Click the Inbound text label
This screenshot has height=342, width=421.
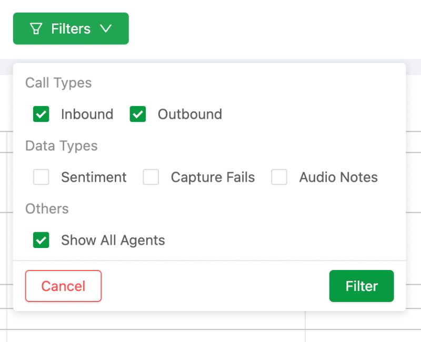[87, 114]
